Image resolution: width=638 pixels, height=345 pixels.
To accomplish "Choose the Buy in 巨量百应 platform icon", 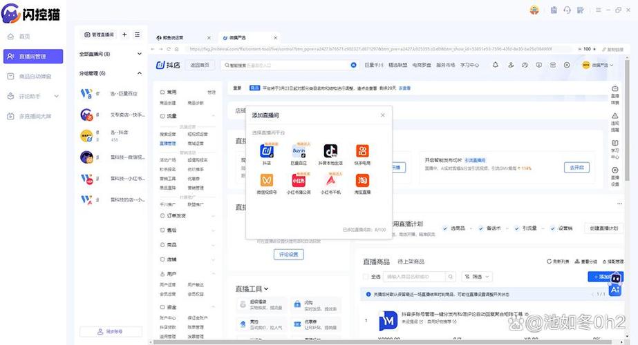I will click(x=299, y=151).
